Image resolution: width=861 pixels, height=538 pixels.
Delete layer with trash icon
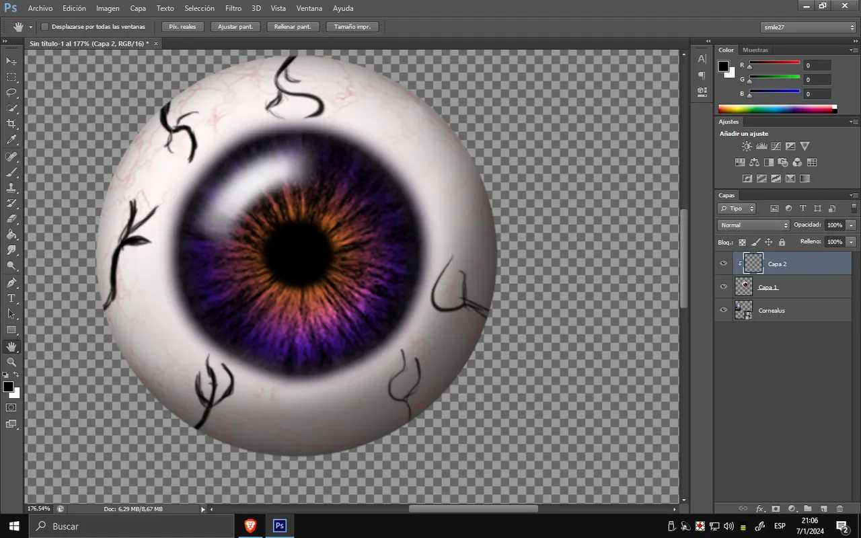(x=839, y=509)
